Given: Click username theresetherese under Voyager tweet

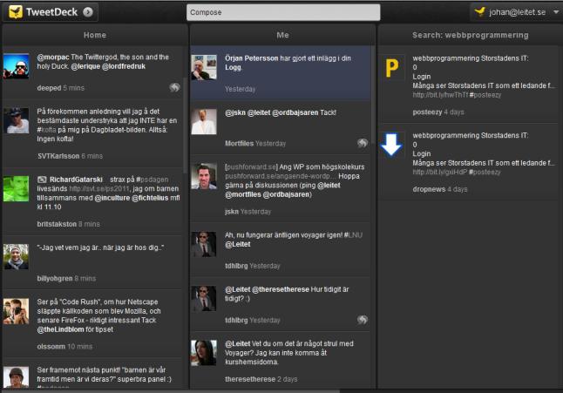Looking at the screenshot, I should [250, 379].
